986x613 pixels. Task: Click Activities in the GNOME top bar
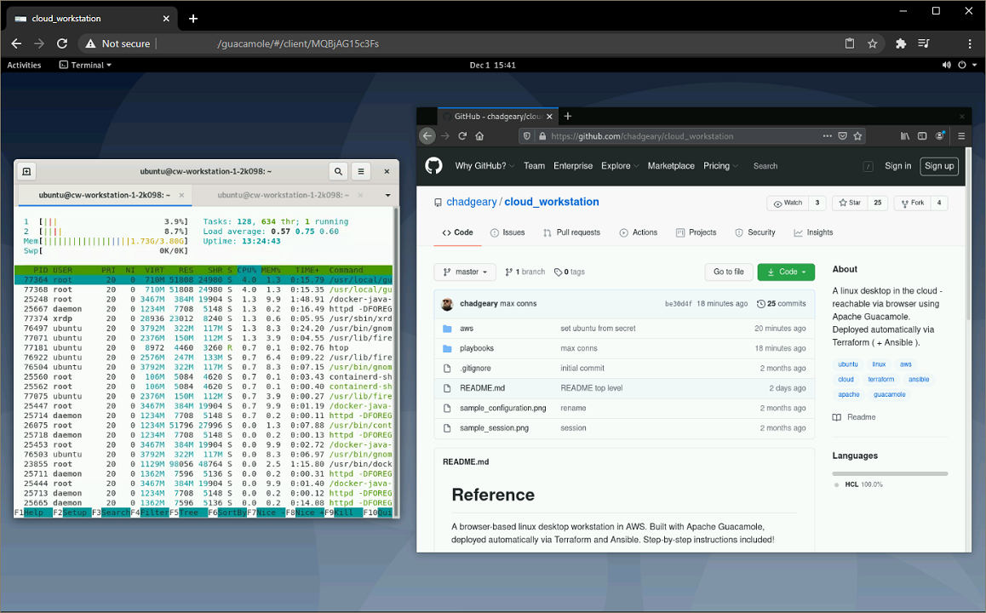pos(24,65)
